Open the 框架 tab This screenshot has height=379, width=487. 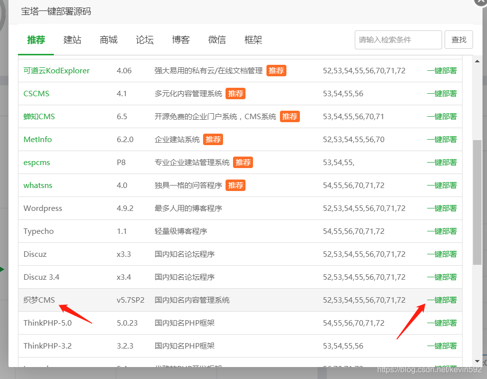click(x=253, y=40)
